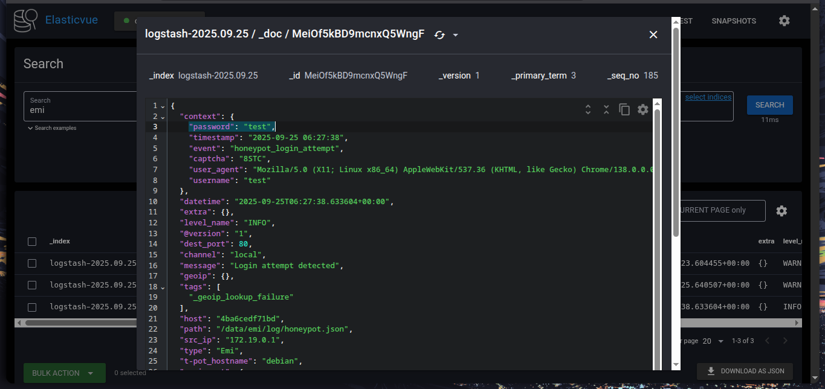
Task: Fold the "tags" array on line 18
Action: point(163,287)
